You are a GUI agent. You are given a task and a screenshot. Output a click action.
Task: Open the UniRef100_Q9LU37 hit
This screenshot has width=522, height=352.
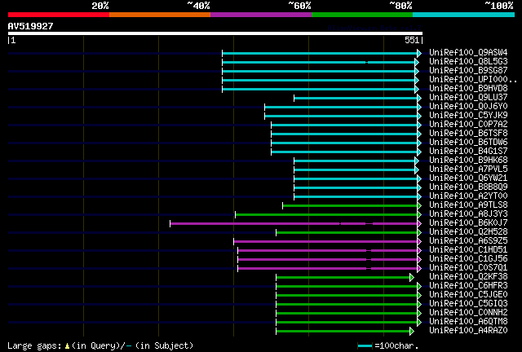click(468, 98)
